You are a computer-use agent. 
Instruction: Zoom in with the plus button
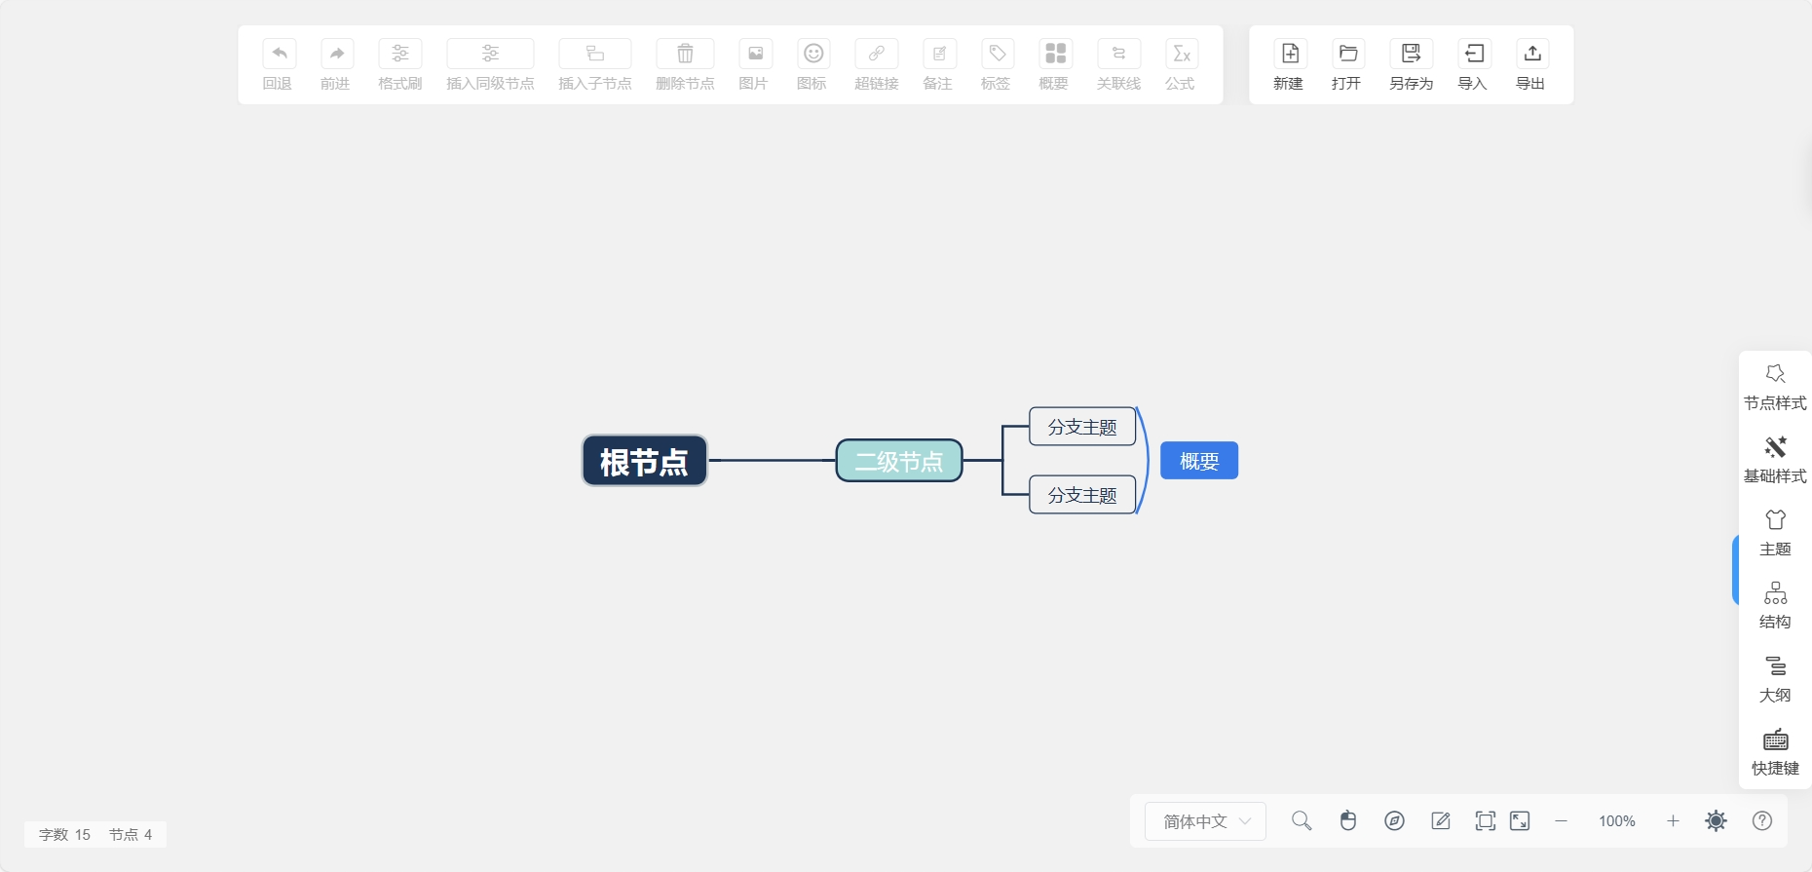pos(1673,820)
